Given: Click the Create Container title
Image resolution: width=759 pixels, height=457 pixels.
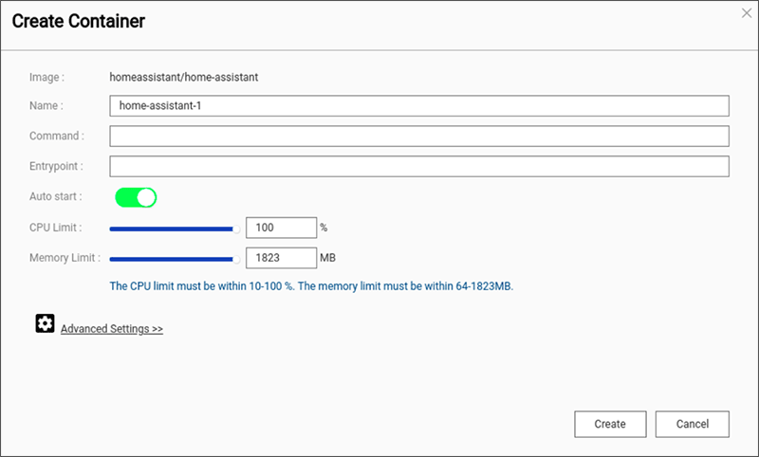Looking at the screenshot, I should click(79, 21).
